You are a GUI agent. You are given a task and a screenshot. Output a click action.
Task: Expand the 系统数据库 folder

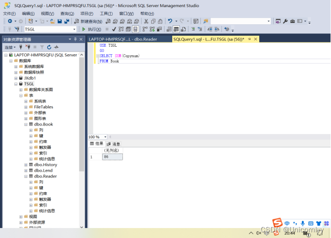[16, 67]
